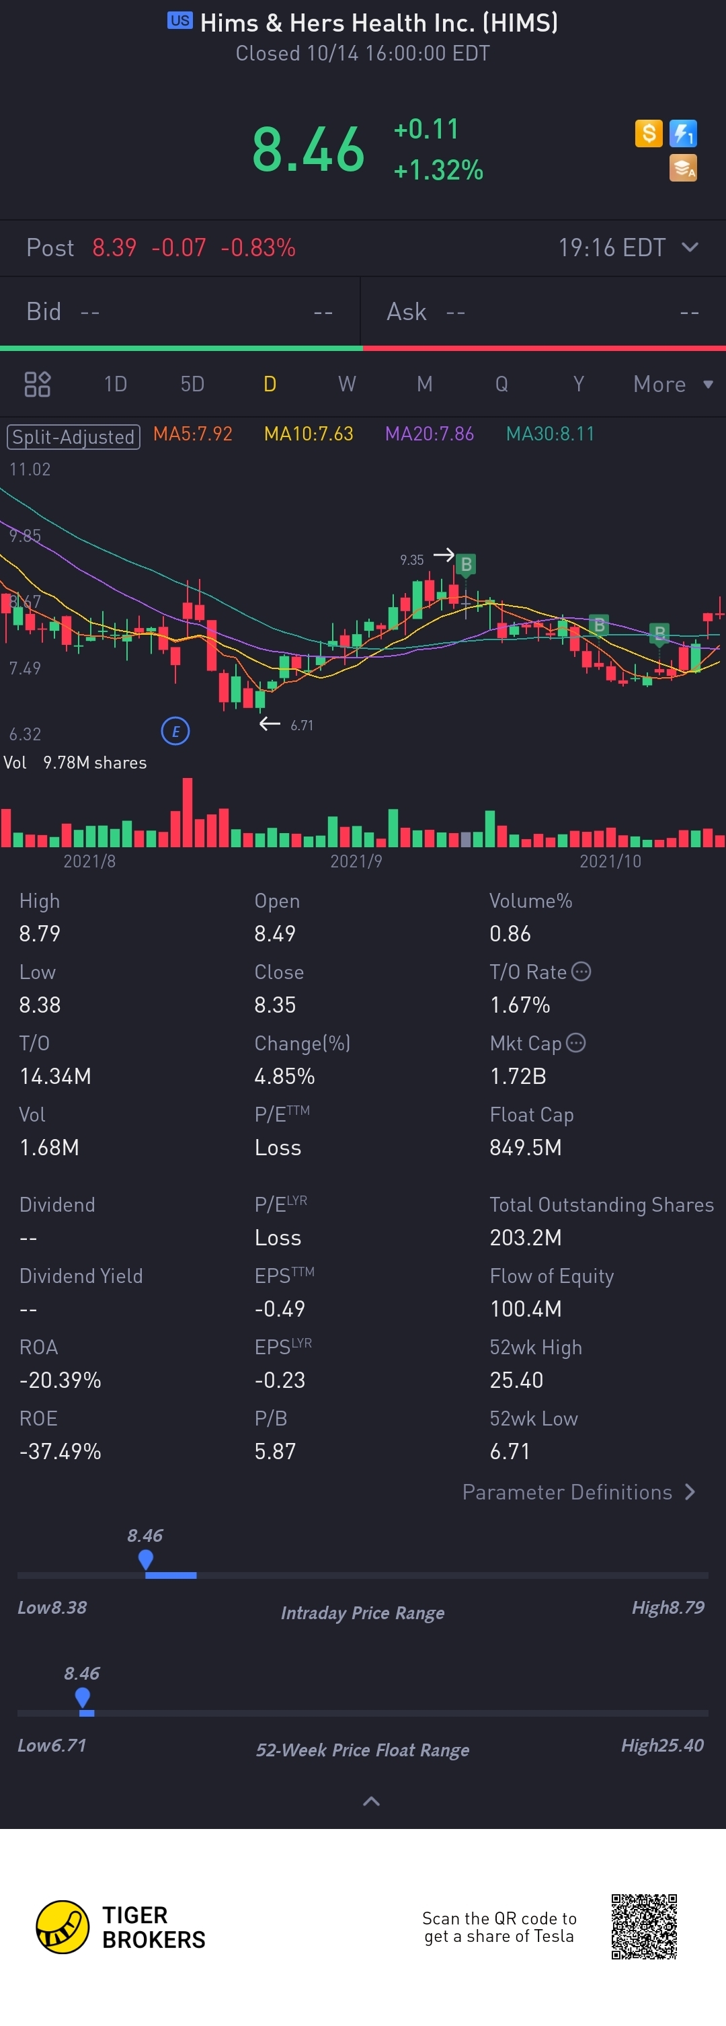
Task: Open the chart layout grid icon
Action: pyautogui.click(x=37, y=384)
